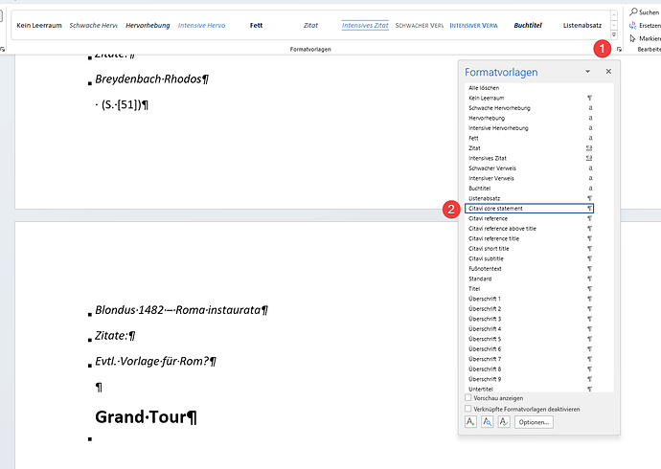The width and height of the screenshot is (661, 469).
Task: Select Überschrift 8 style
Action: pyautogui.click(x=529, y=368)
